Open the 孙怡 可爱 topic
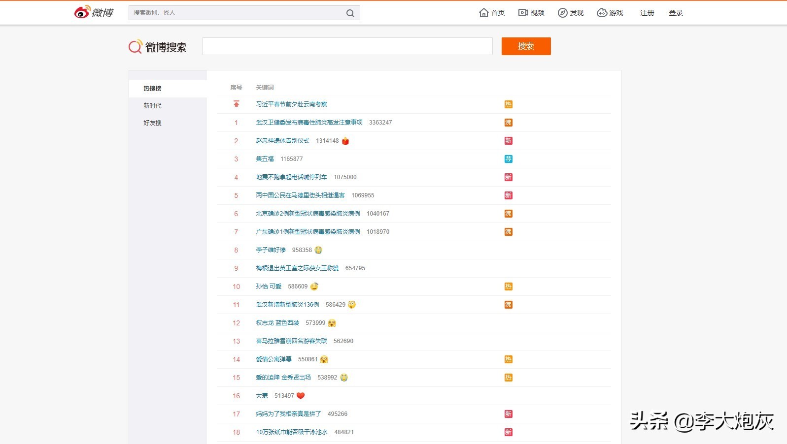This screenshot has height=444, width=787. (269, 286)
